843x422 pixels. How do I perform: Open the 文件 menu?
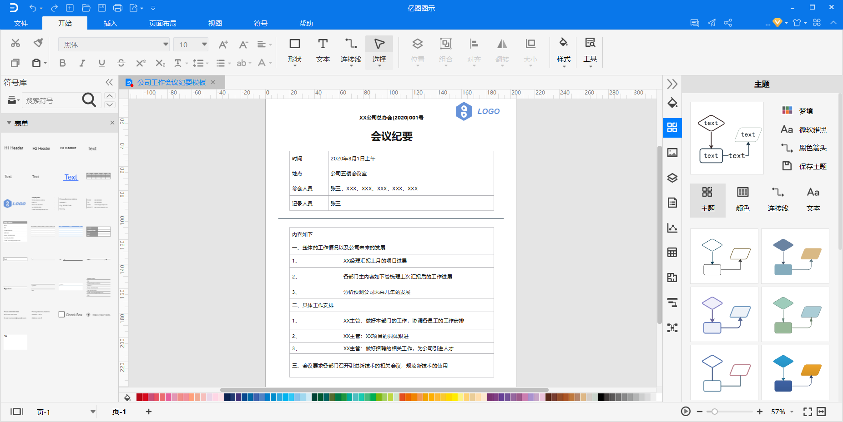[x=21, y=23]
